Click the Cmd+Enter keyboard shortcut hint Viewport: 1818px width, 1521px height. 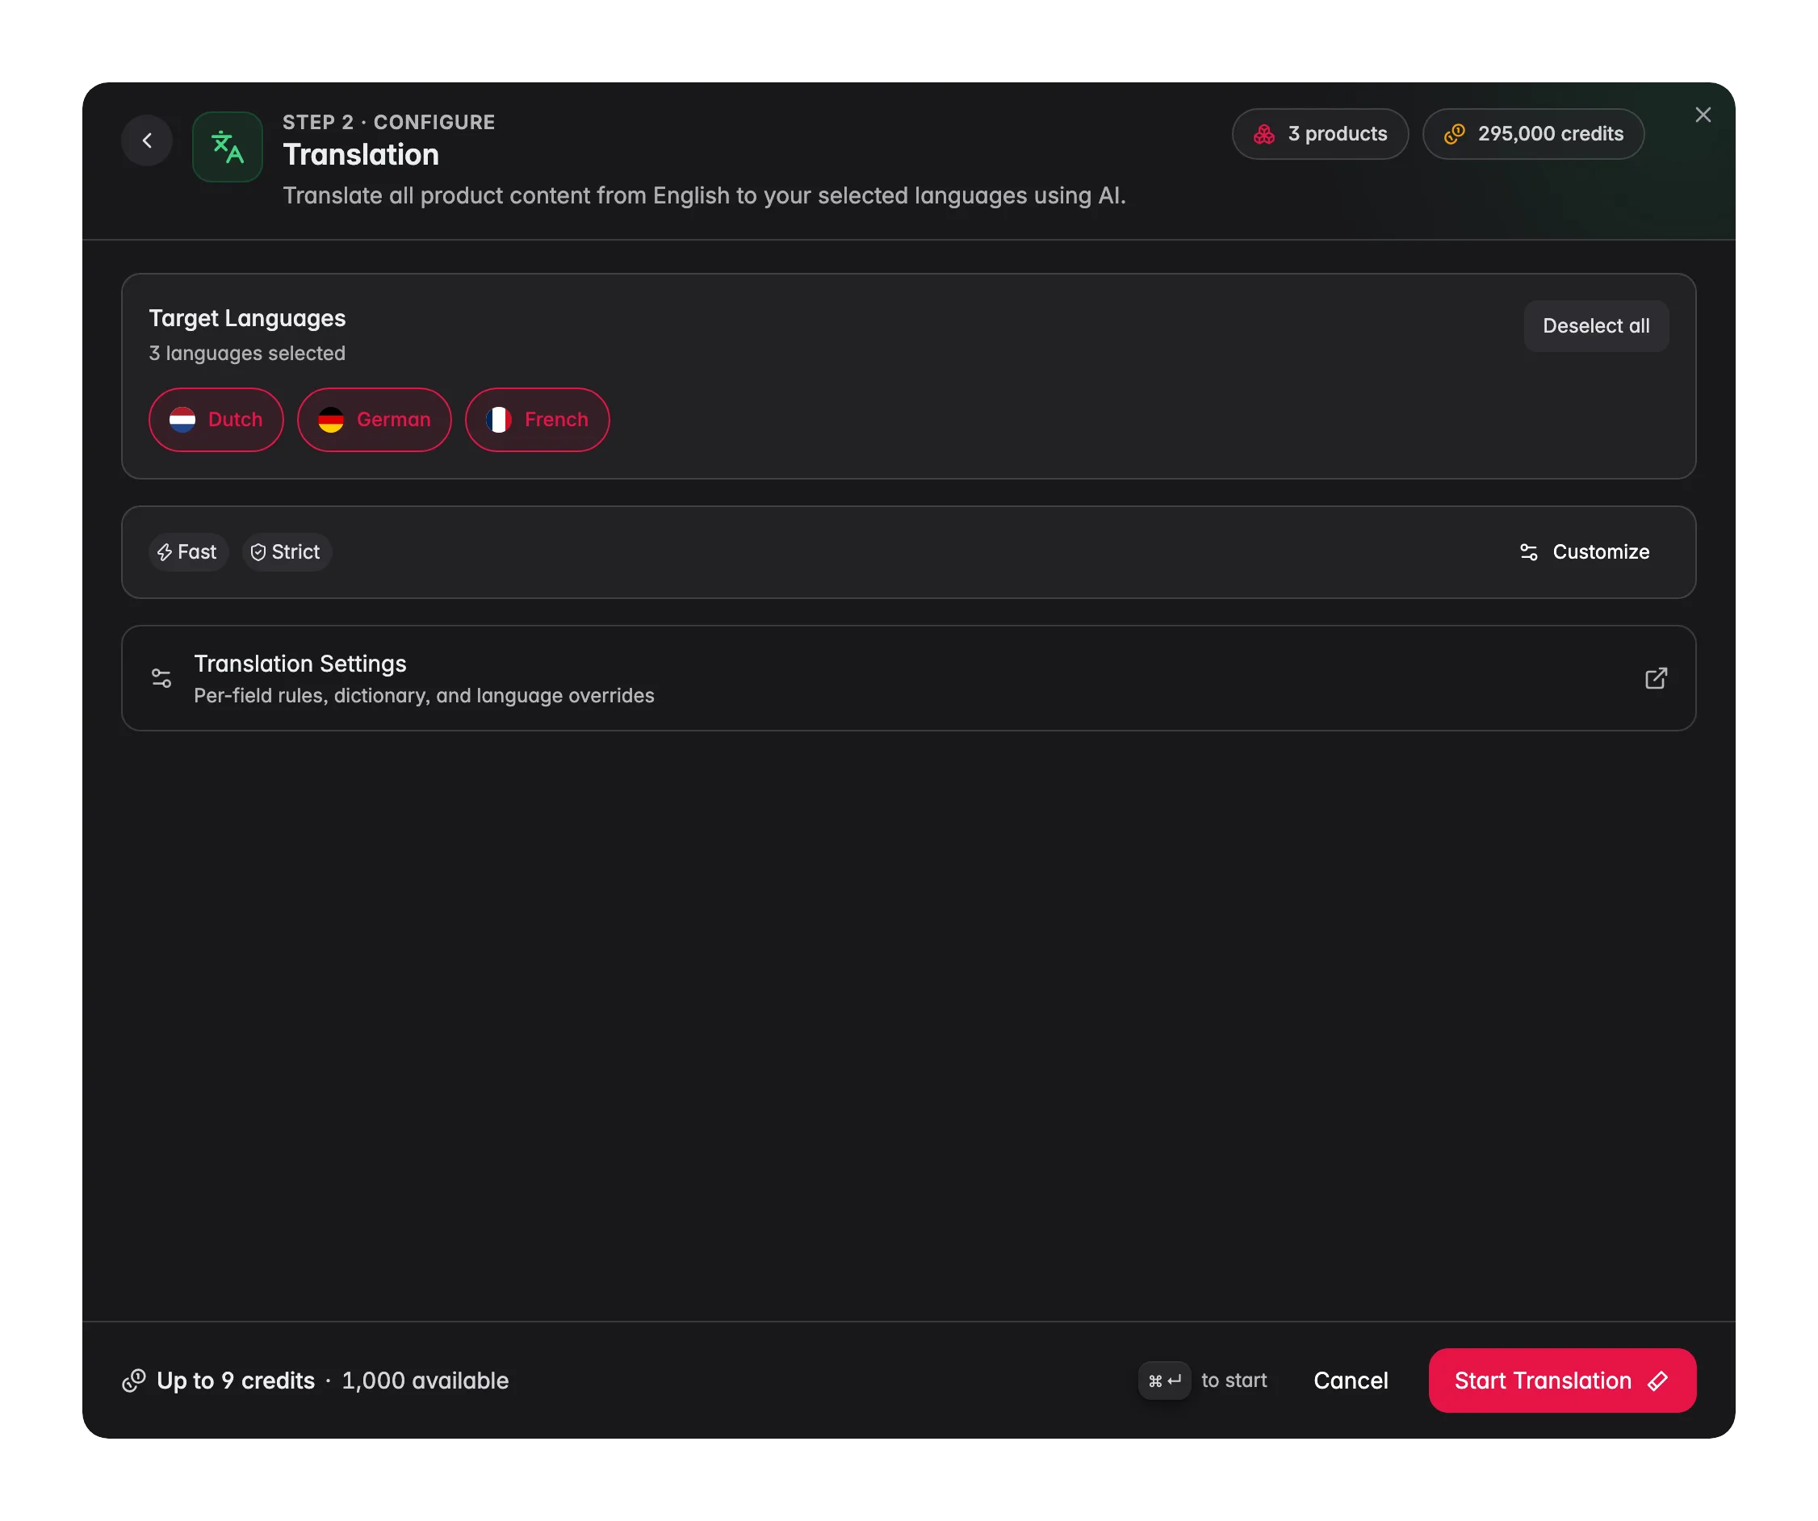1164,1381
